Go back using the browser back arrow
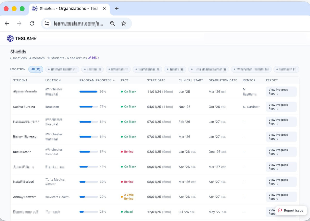310x221 pixels. (7, 23)
